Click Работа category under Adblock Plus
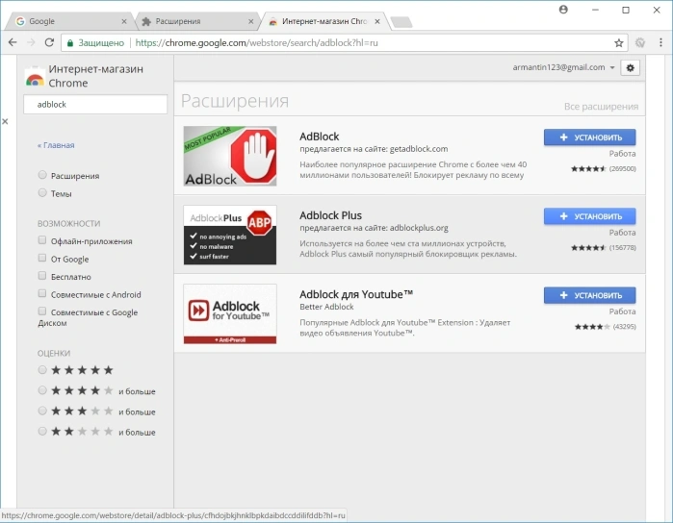The image size is (673, 523). coord(622,233)
